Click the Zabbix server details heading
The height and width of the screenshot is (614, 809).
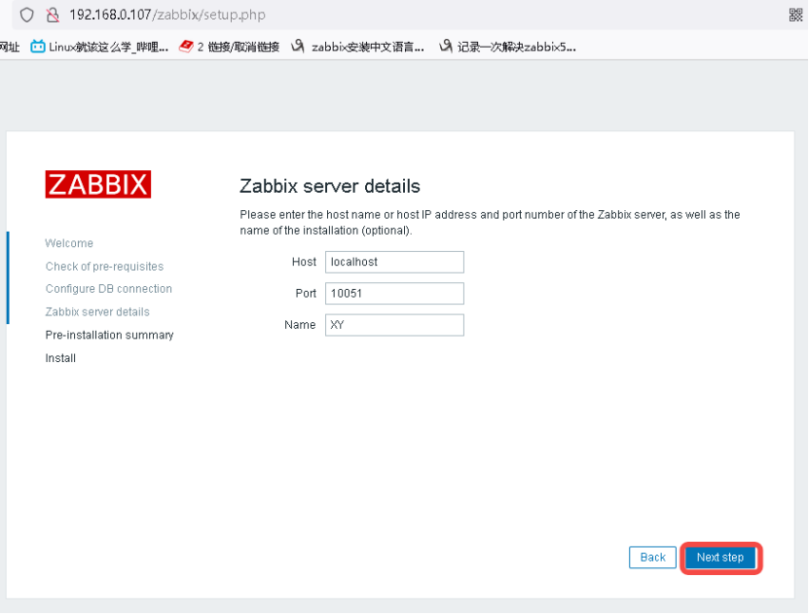pos(330,186)
